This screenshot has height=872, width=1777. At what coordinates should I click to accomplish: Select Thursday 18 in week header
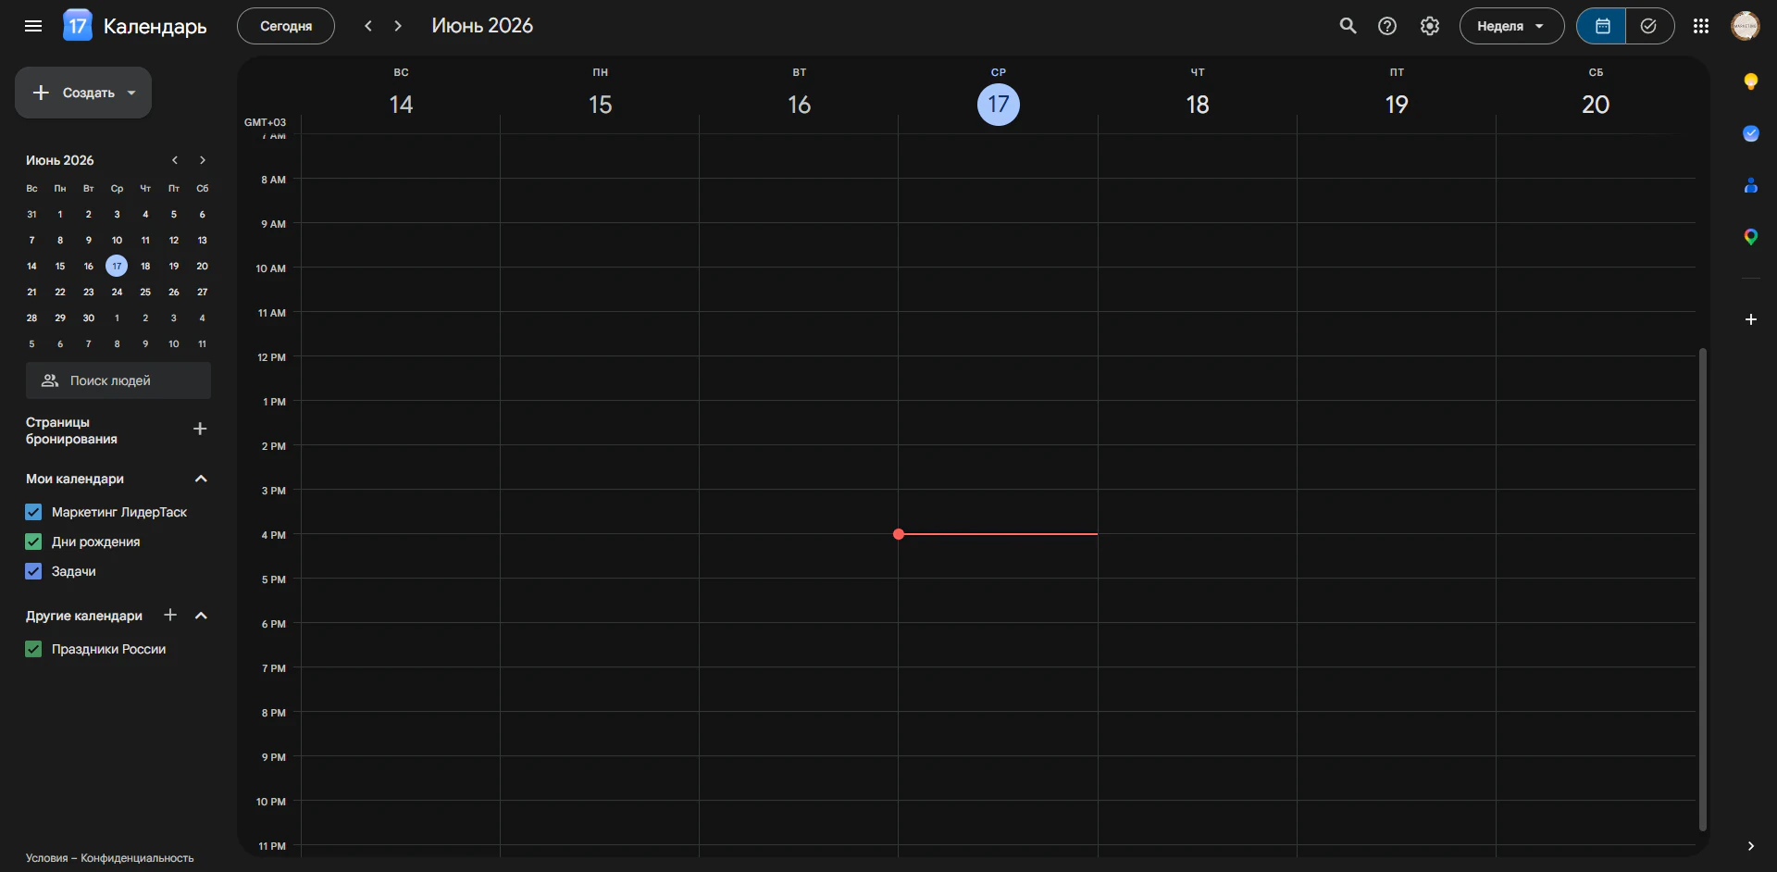[1198, 105]
